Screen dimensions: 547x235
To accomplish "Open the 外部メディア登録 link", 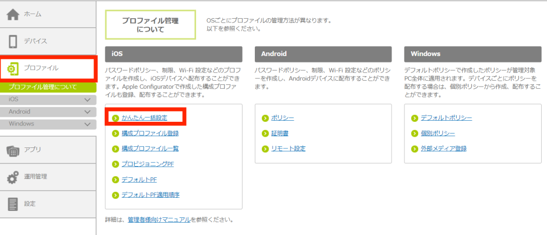I will tap(444, 149).
